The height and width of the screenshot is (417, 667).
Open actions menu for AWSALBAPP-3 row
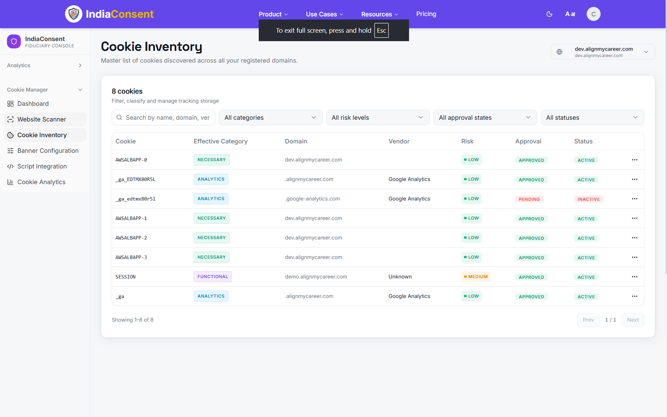pos(635,257)
